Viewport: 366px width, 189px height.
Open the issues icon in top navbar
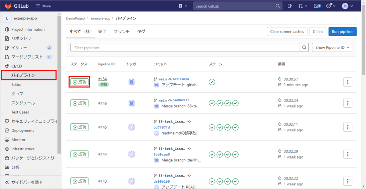pyautogui.click(x=290, y=6)
